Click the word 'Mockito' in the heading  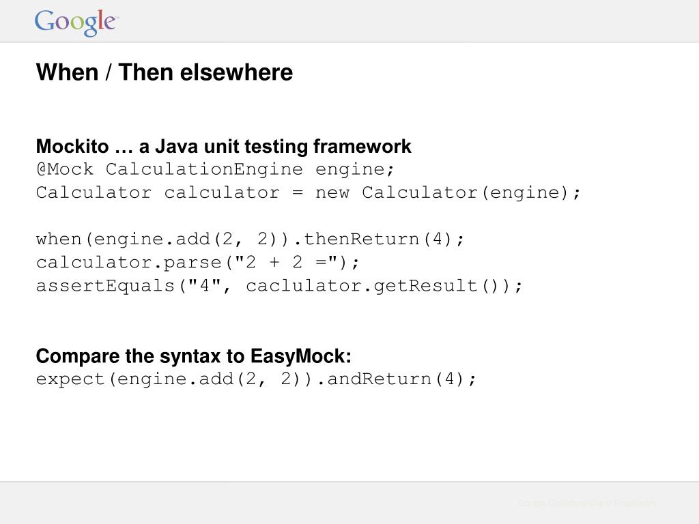tap(72, 146)
